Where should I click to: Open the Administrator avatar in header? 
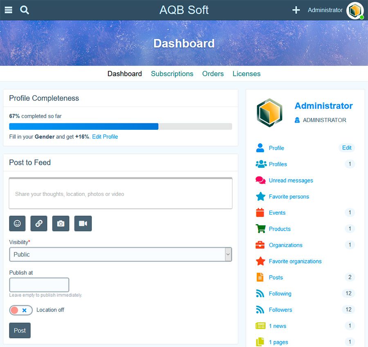(x=355, y=11)
